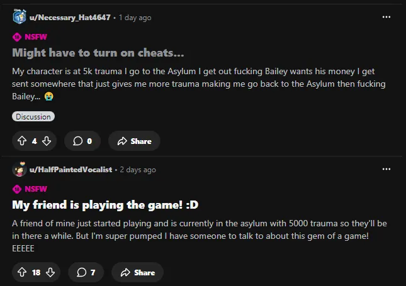Image resolution: width=406 pixels, height=286 pixels.
Task: Visit u/Necessary_Hat4647 profile link
Action: pyautogui.click(x=70, y=18)
